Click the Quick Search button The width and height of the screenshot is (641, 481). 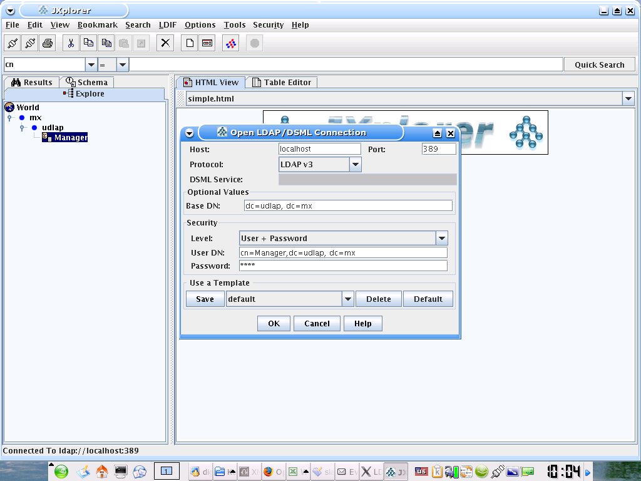click(x=599, y=65)
